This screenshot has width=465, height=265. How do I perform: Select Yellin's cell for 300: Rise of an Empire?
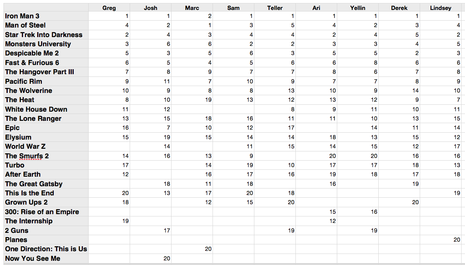(358, 212)
